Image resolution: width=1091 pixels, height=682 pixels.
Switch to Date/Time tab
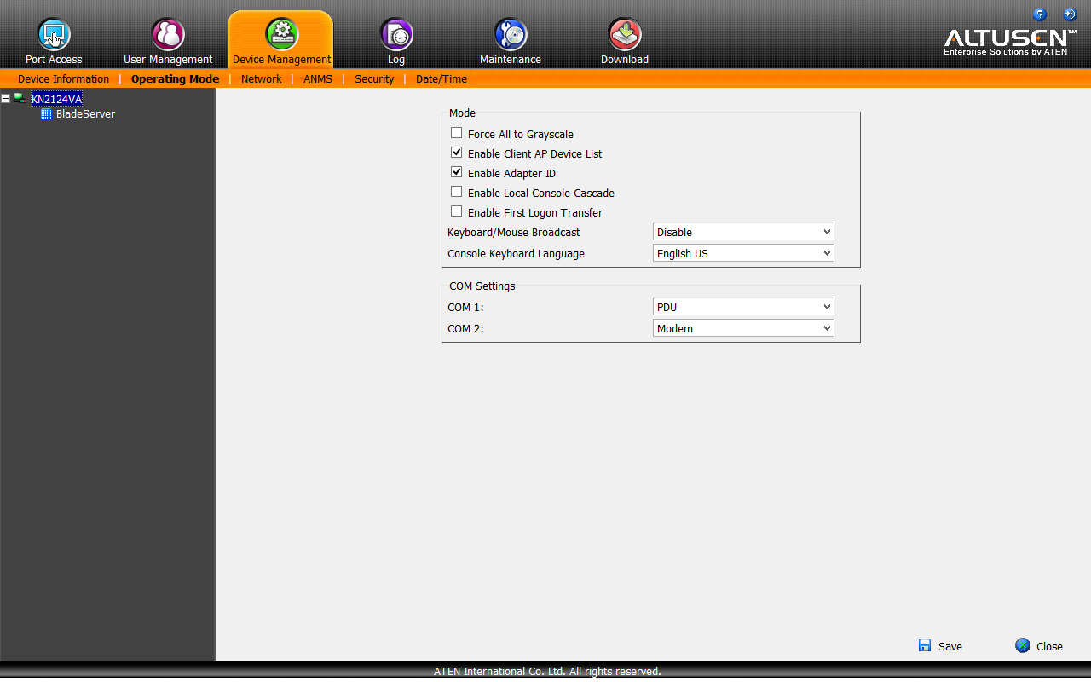(442, 79)
